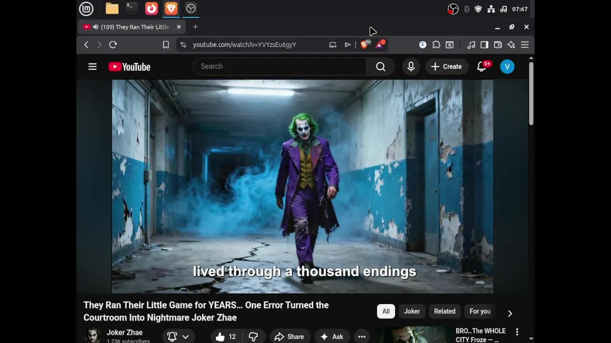Expand the subscription notification bell dropdown
Image resolution: width=611 pixels, height=343 pixels.
point(178,337)
